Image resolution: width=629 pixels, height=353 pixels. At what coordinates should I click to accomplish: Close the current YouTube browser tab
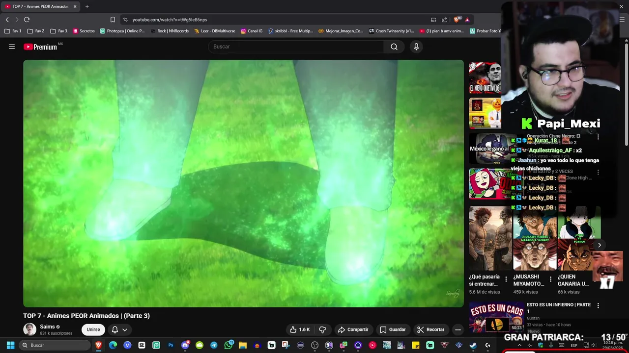pos(75,6)
